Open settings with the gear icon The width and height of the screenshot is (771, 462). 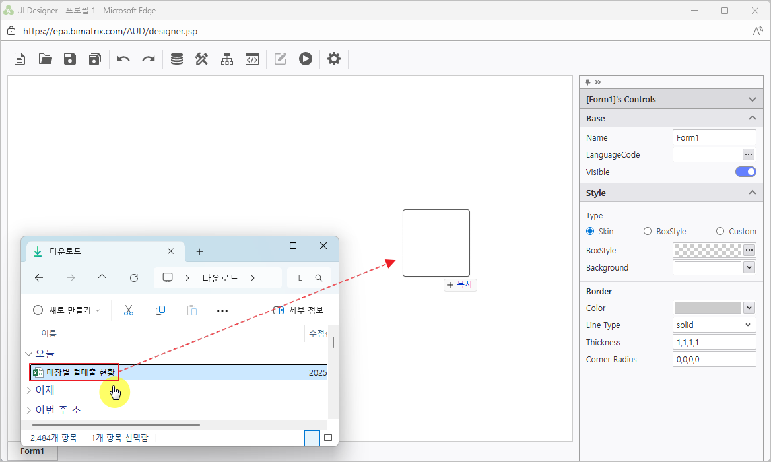[x=334, y=59]
